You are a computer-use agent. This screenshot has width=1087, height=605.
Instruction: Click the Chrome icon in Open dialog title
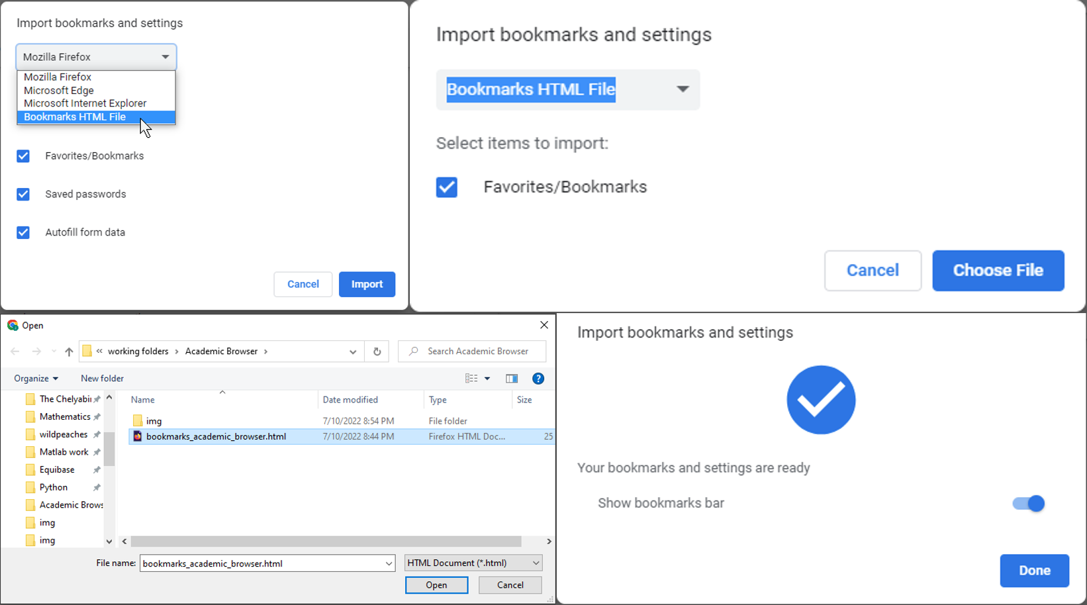(13, 325)
